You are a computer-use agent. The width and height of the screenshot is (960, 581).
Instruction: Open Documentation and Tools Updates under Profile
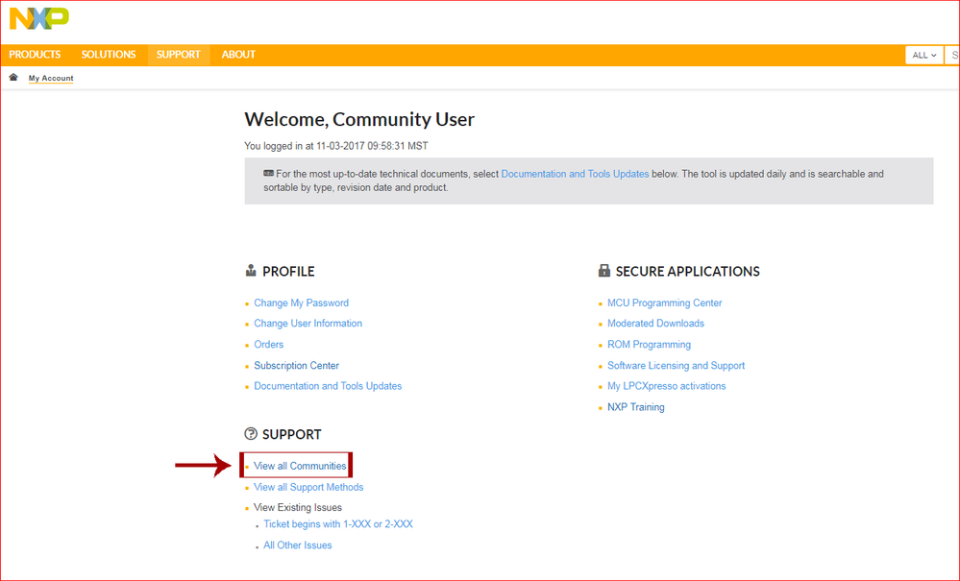point(328,386)
